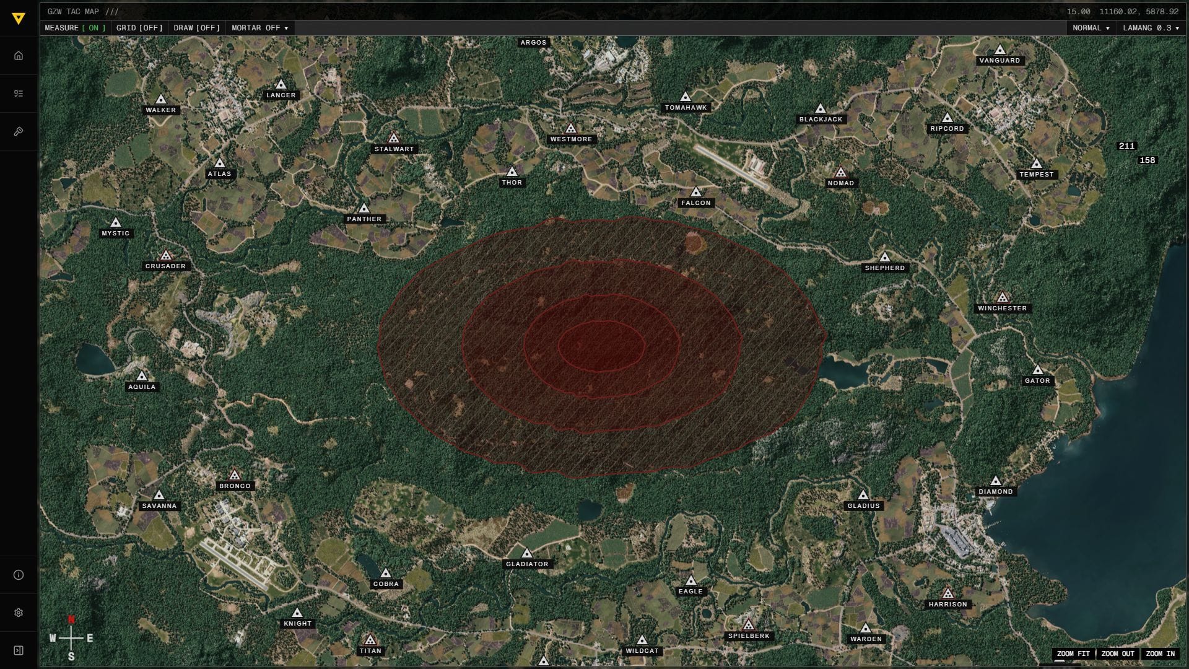Click the yellow triangle logo

tap(19, 19)
